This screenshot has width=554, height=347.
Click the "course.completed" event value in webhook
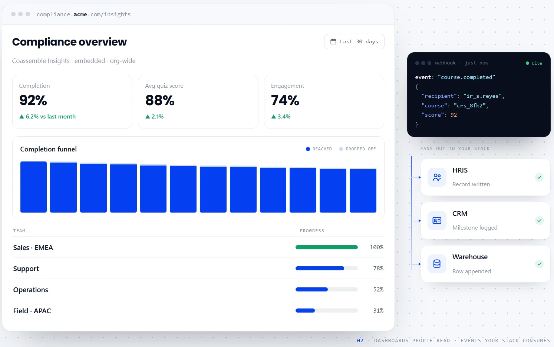[x=466, y=77]
